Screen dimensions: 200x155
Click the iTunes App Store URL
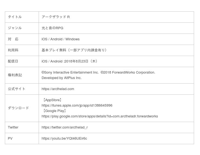[77, 105]
